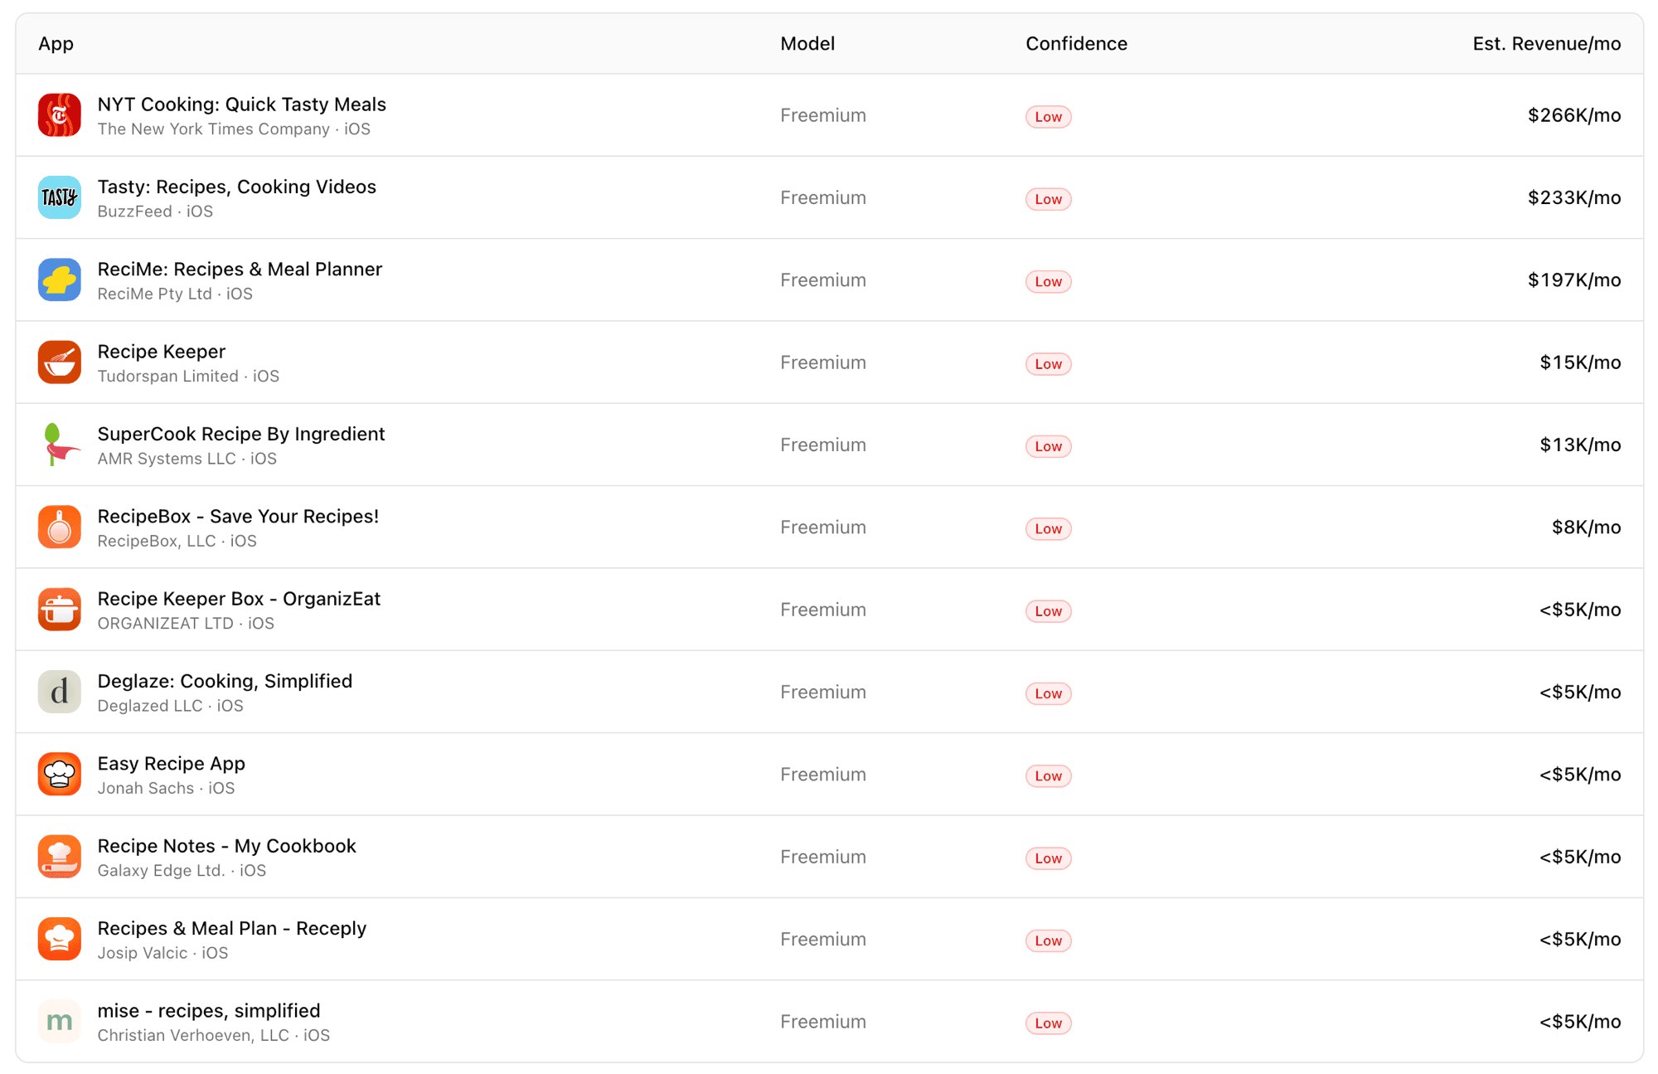This screenshot has height=1074, width=1658.
Task: Select the Recipe Keeper app icon
Action: click(x=60, y=362)
